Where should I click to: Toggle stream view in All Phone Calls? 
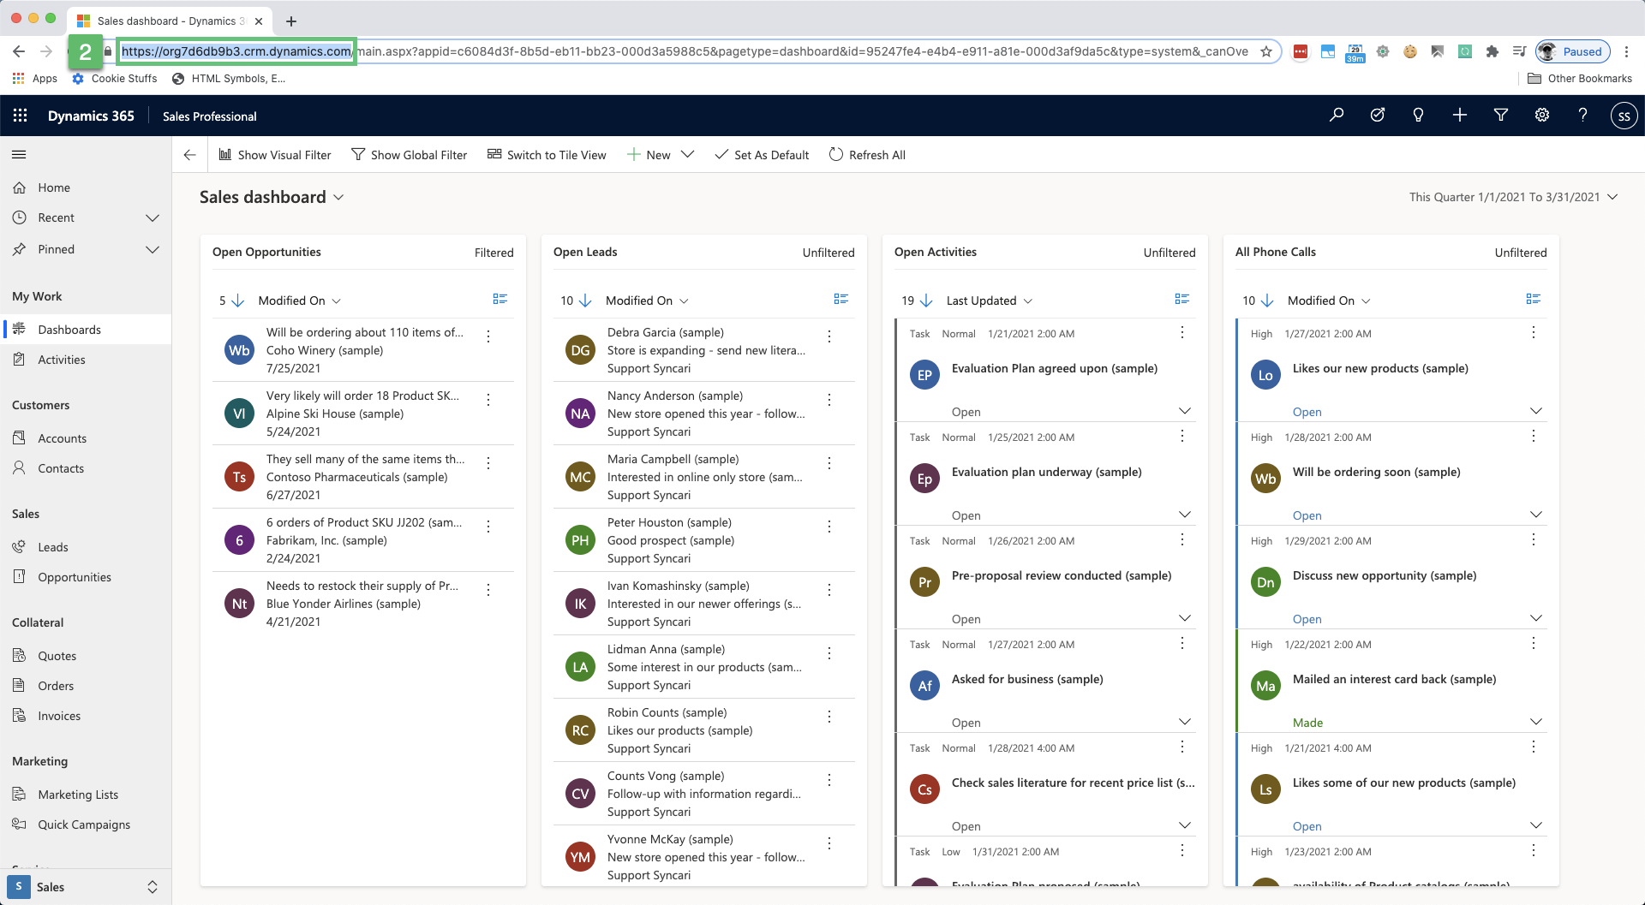(1534, 299)
